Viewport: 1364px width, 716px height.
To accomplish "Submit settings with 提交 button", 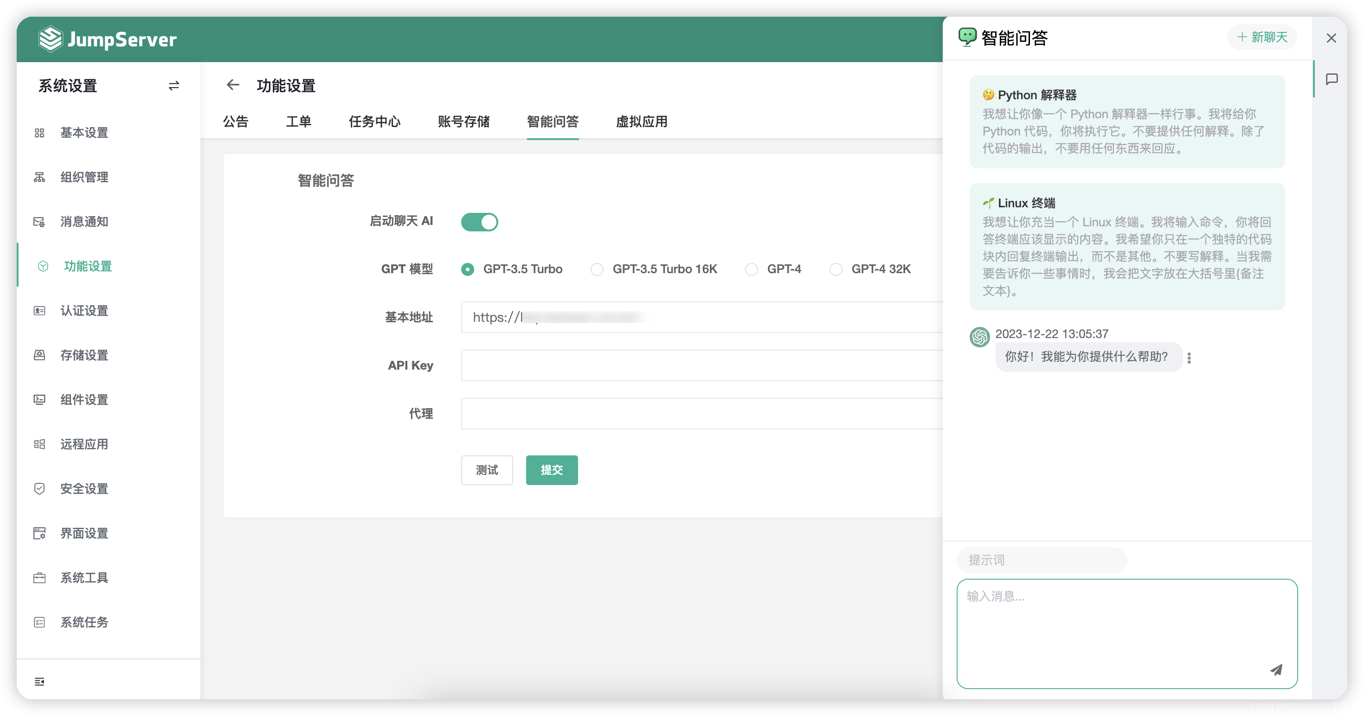I will tap(550, 469).
